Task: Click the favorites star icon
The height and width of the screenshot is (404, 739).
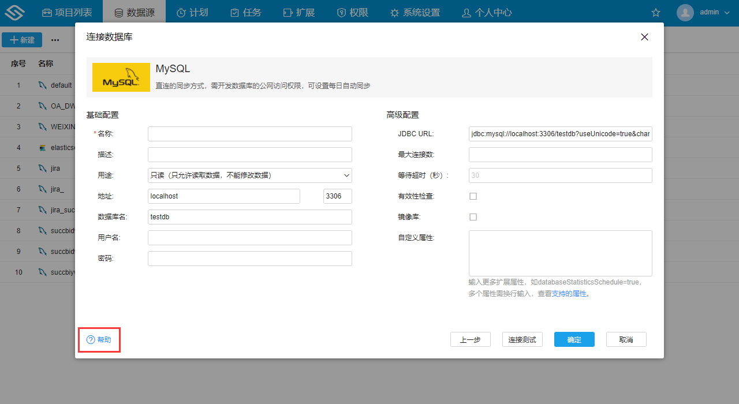Action: pos(655,13)
